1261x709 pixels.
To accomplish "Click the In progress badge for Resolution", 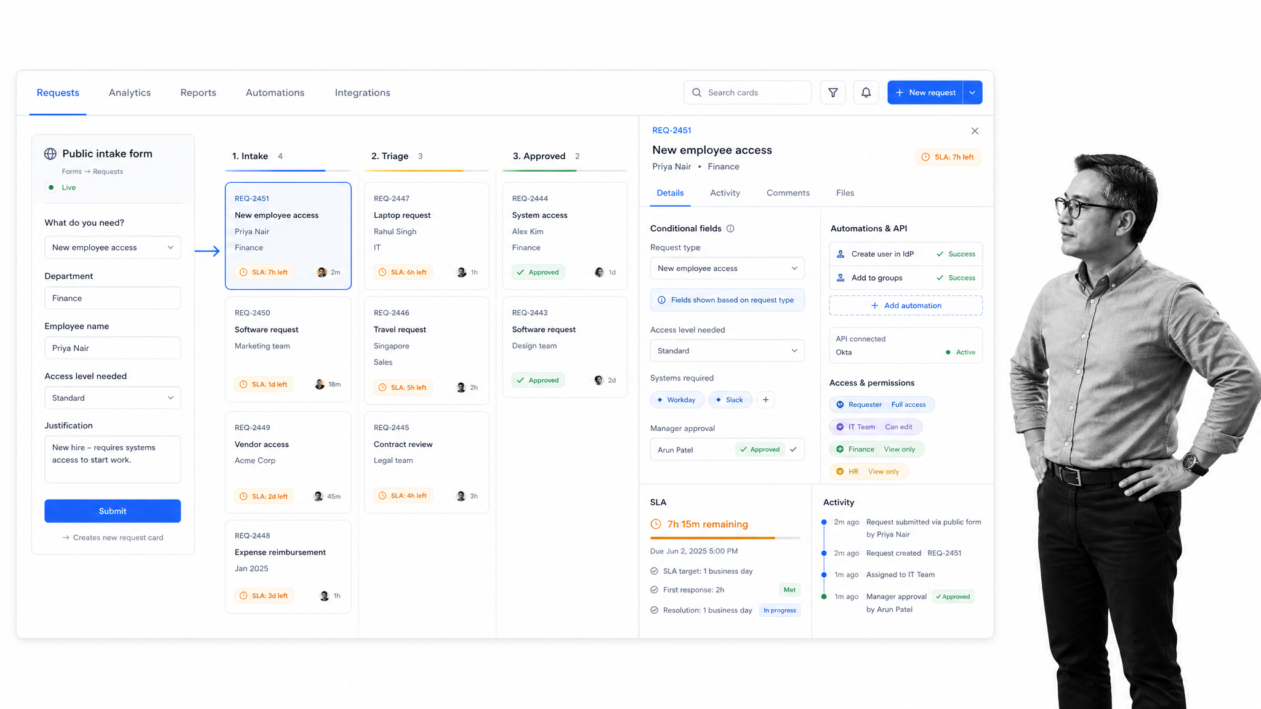I will [780, 611].
